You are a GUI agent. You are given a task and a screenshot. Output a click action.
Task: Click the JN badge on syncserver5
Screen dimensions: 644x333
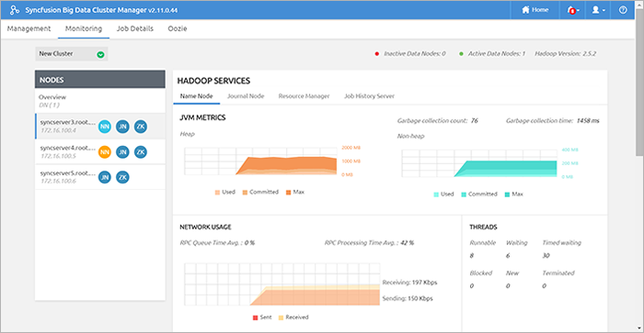(105, 177)
